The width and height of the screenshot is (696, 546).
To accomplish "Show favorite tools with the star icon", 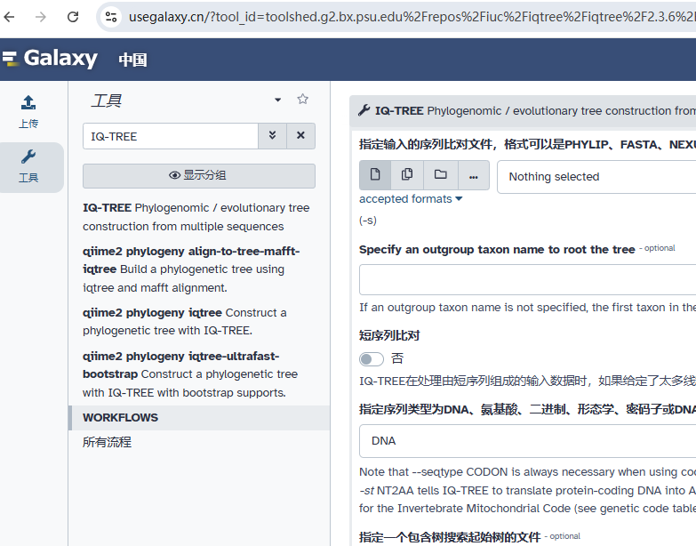I will click(303, 99).
